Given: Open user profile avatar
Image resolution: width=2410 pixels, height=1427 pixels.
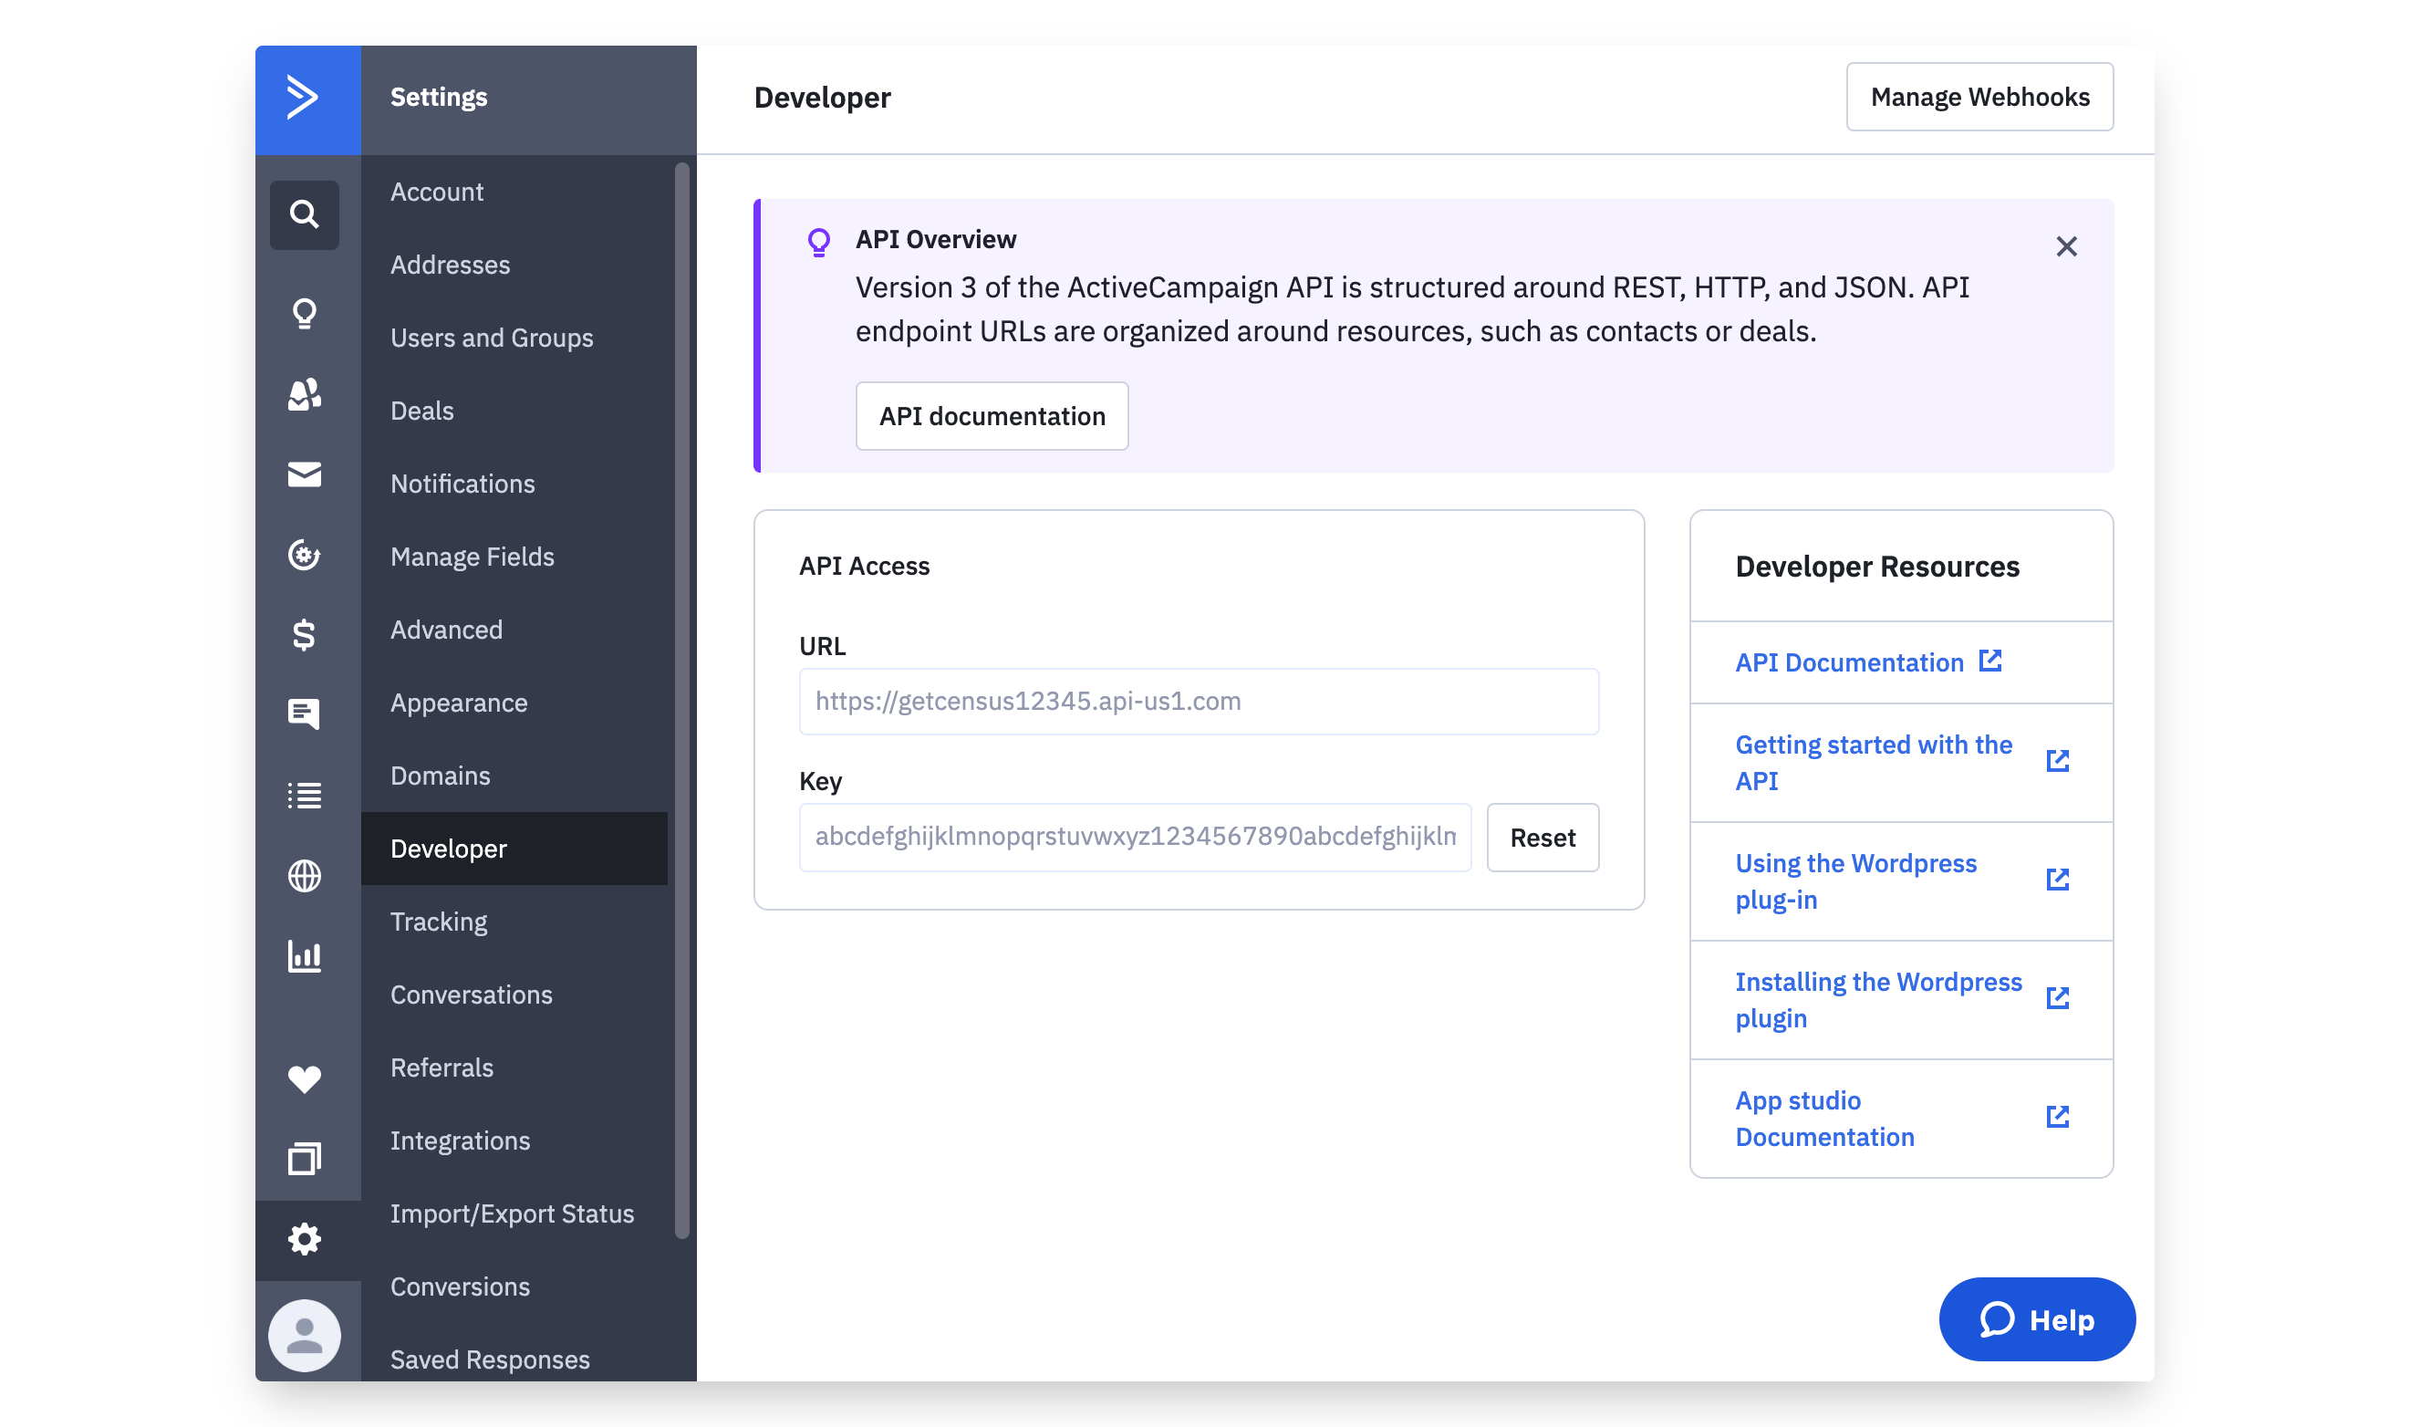Looking at the screenshot, I should click(x=304, y=1335).
